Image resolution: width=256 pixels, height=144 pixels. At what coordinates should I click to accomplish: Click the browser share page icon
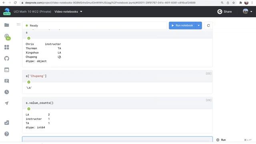(x=228, y=3)
